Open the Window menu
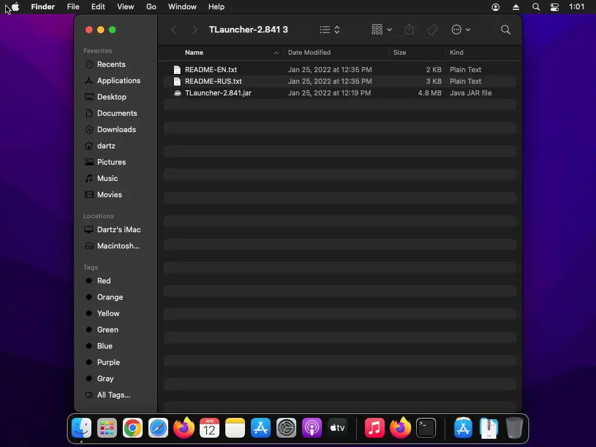The image size is (596, 447). coord(182,7)
